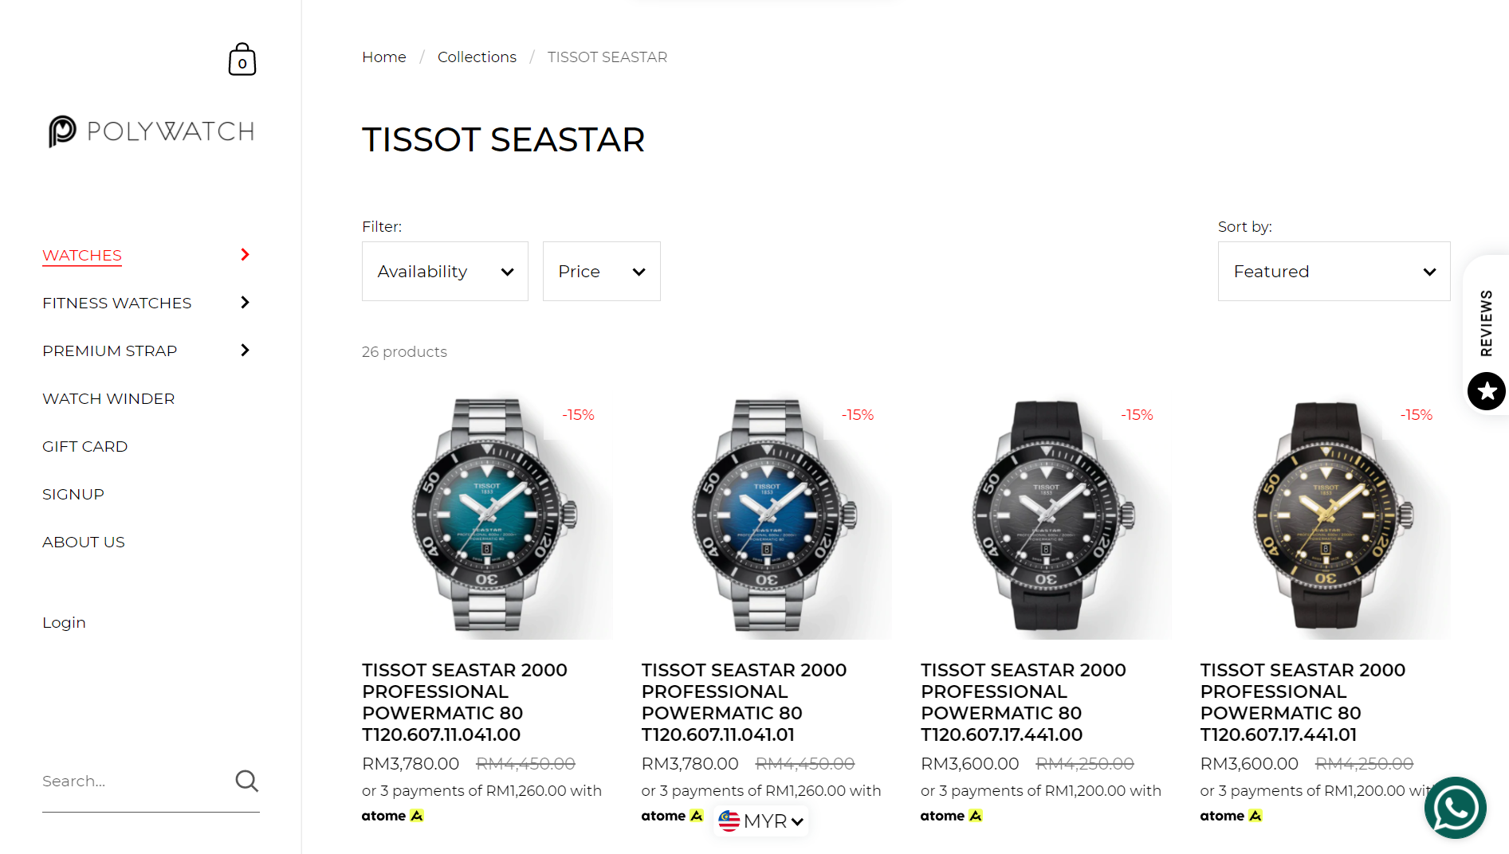The width and height of the screenshot is (1509, 854).
Task: Expand the Premium Strap submenu arrow
Action: (245, 351)
